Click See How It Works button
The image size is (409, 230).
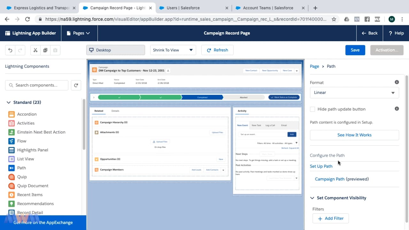354,135
